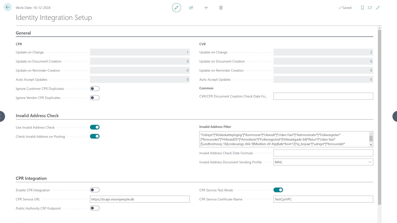Click CPR Update on Change field
The image size is (397, 223).
[x=140, y=52]
